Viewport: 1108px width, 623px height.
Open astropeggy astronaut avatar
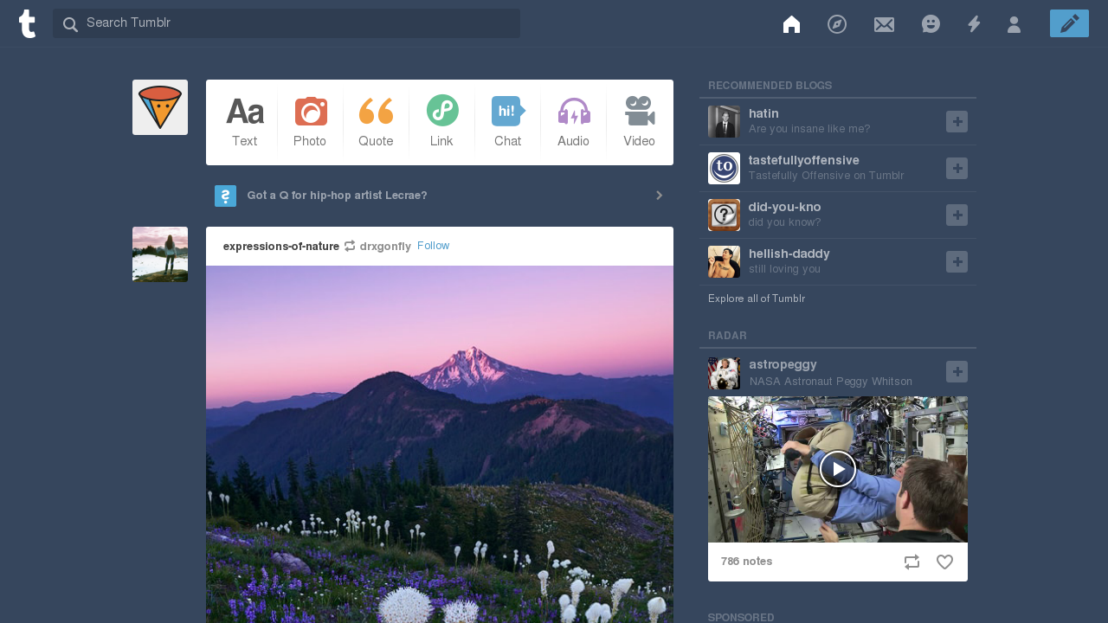pyautogui.click(x=724, y=373)
